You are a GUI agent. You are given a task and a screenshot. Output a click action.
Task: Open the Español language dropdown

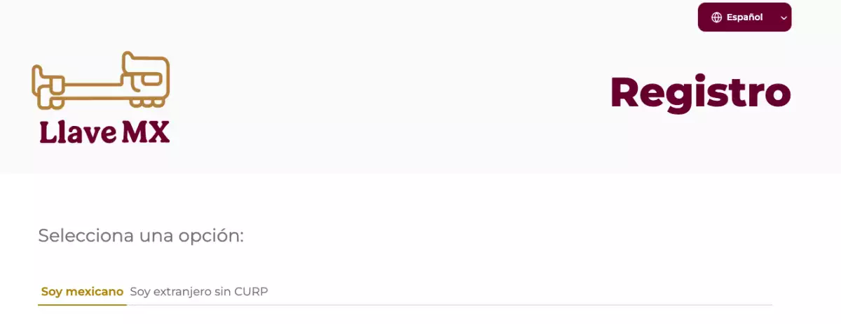pos(744,17)
